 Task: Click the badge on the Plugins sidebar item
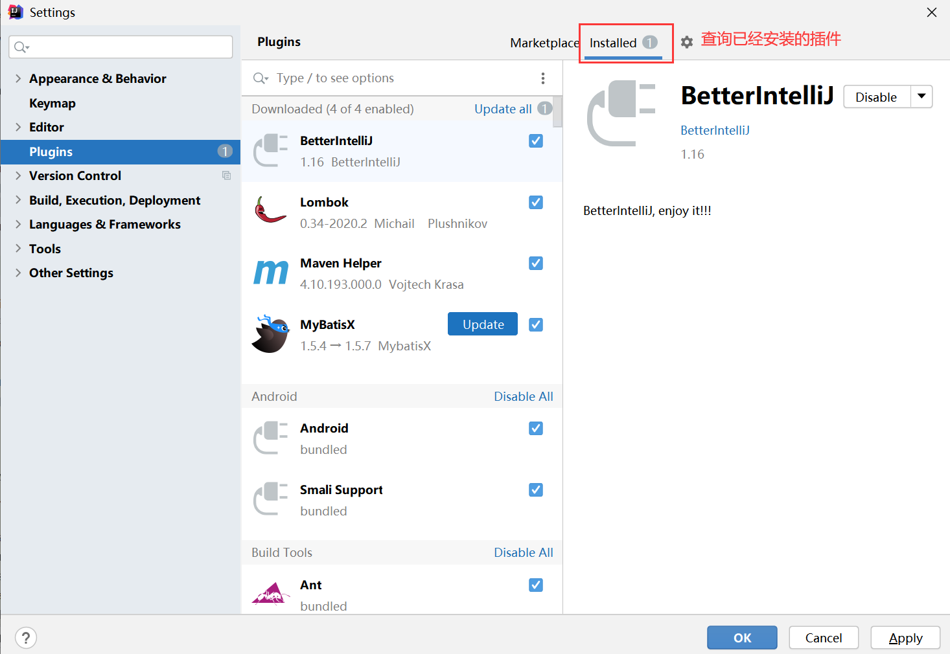point(225,152)
